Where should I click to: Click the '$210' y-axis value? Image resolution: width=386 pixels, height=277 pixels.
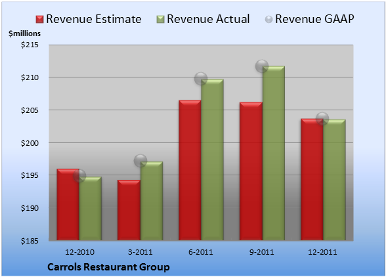pos(30,77)
